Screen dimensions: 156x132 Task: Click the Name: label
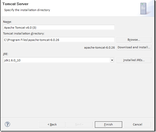pos(8,22)
